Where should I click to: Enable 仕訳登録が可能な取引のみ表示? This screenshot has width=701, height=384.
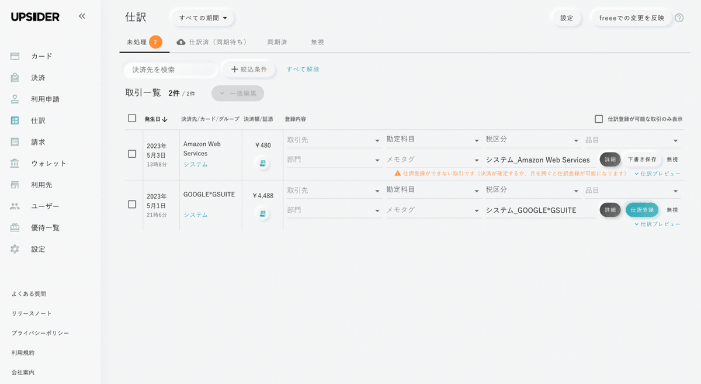[x=598, y=119]
